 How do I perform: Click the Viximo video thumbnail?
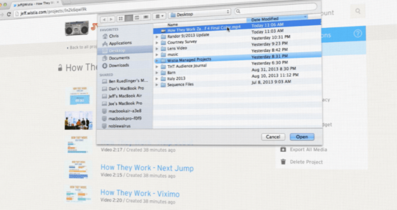[78, 194]
